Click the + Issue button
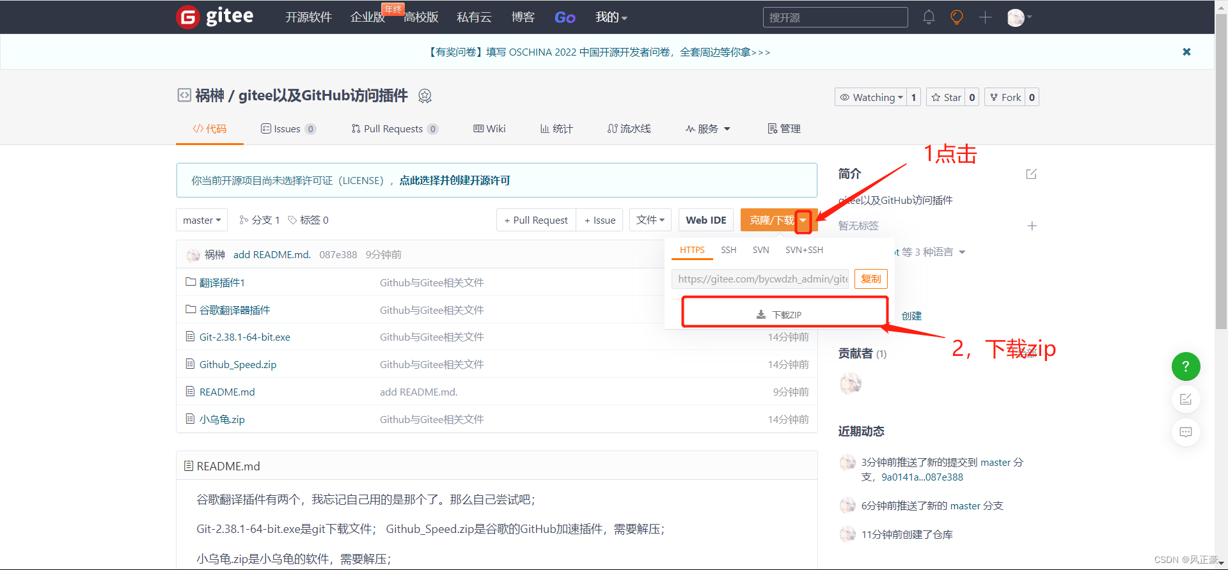 point(600,220)
